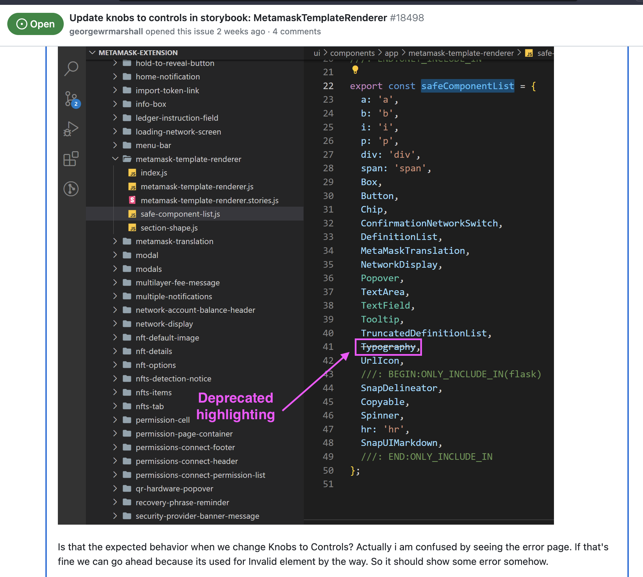643x577 pixels.
Task: Click the Storybook icon beside metamask-template-renderer.stories.js
Action: coord(133,200)
